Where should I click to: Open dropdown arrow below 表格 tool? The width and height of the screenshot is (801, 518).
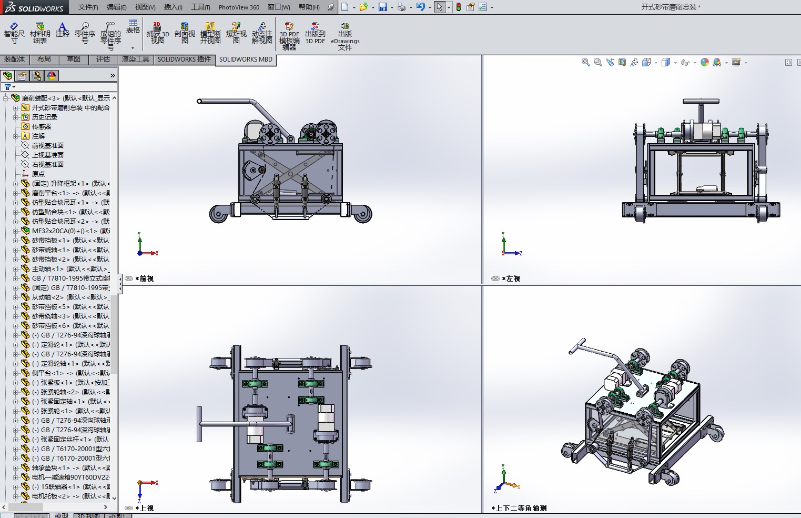coord(133,48)
